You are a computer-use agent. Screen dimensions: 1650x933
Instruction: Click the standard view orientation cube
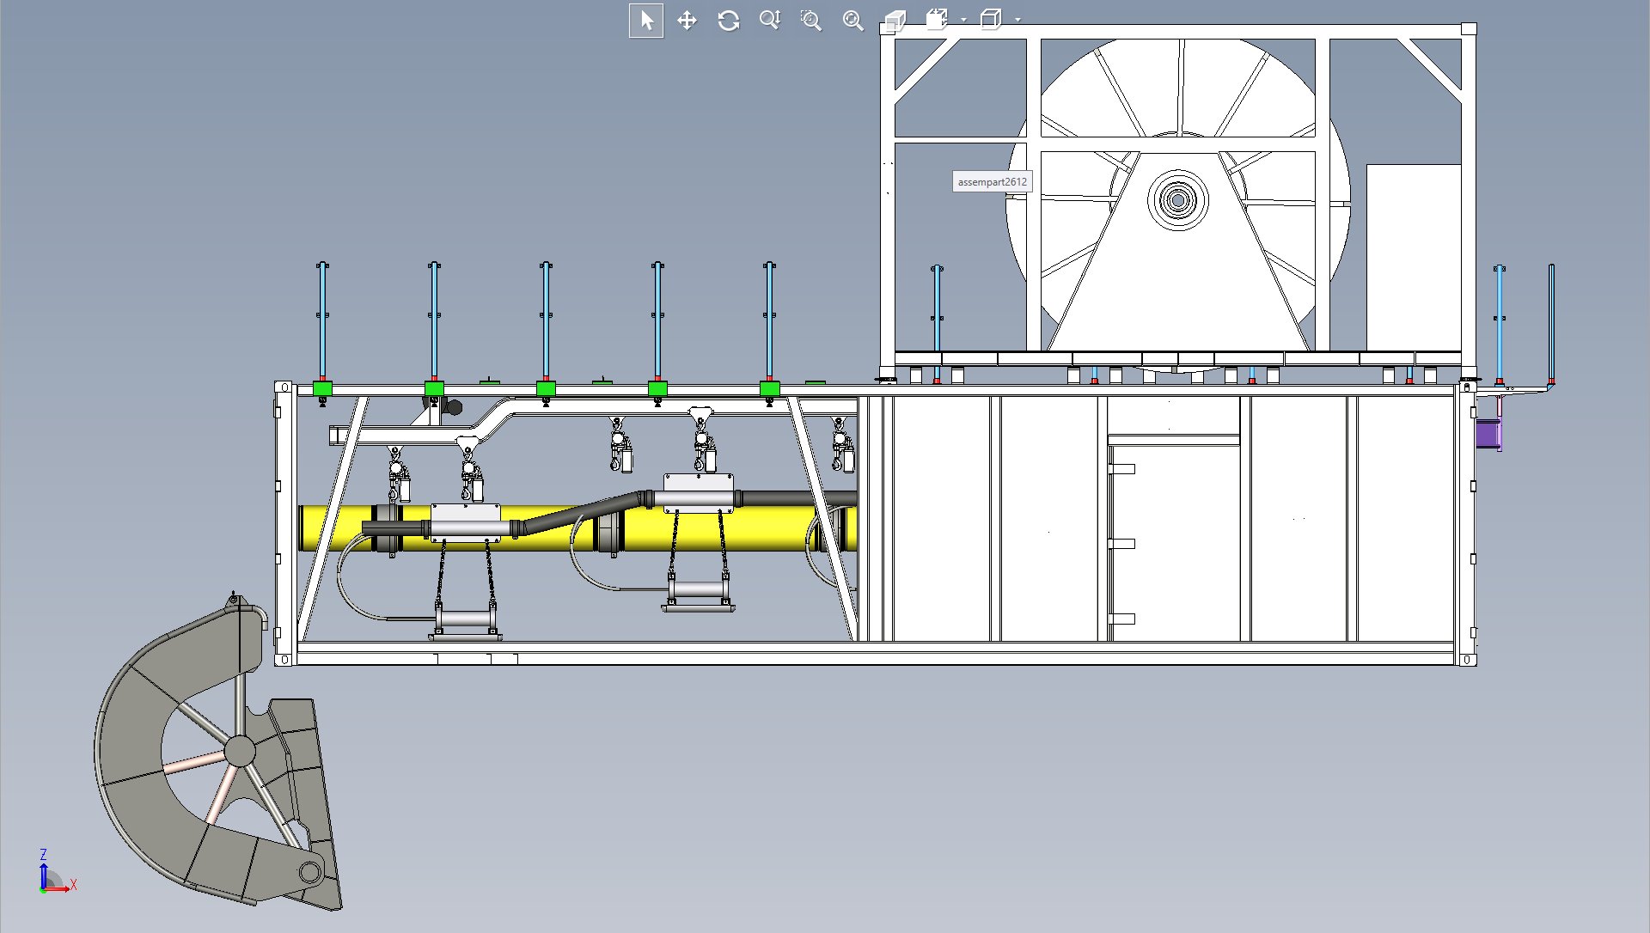[937, 20]
